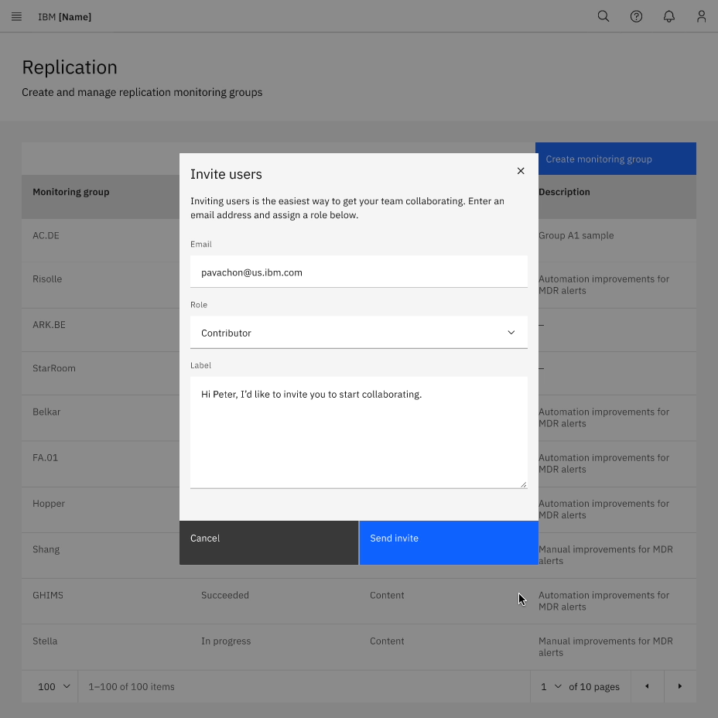Sort by the Monitoring group column header
718x718 pixels.
click(71, 191)
